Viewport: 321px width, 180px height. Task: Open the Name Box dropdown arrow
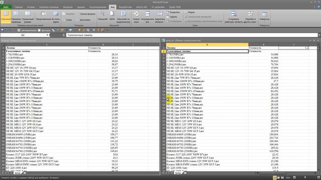click(x=47, y=35)
